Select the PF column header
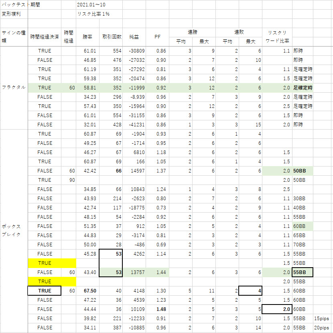 tap(157, 37)
